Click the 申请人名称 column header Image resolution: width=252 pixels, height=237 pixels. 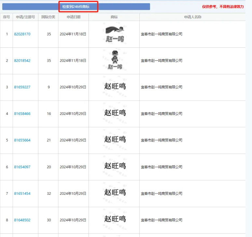(x=192, y=17)
